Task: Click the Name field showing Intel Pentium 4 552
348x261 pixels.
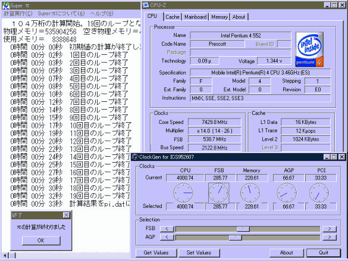Action: pyautogui.click(x=240, y=36)
